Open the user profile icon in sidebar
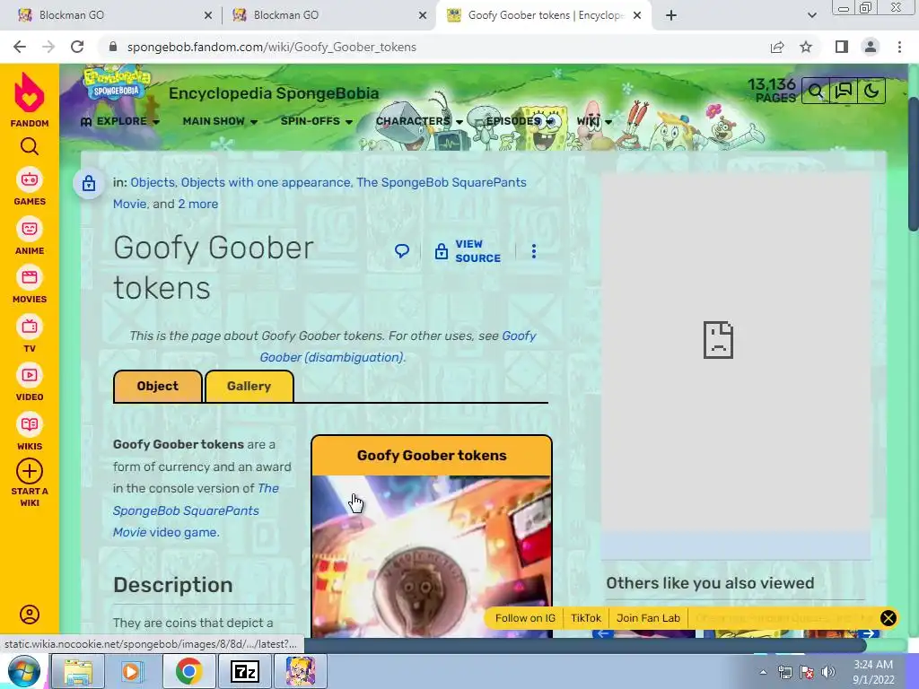Image resolution: width=919 pixels, height=689 pixels. (30, 614)
